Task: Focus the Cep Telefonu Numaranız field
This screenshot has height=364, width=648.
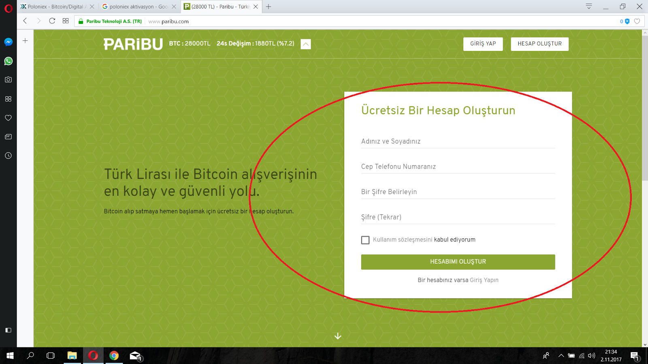Action: (x=458, y=167)
